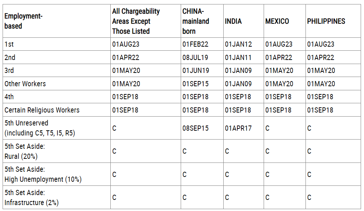Click the 01JAN12 date under INDIA
364x211 pixels.
tap(238, 44)
